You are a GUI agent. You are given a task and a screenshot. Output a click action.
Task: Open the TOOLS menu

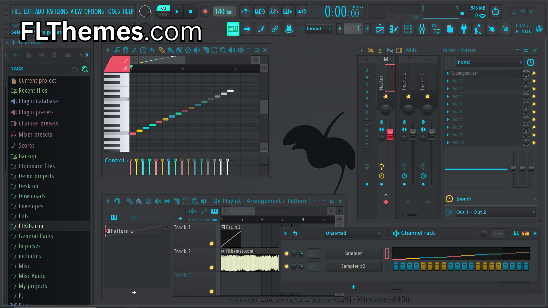tap(113, 11)
